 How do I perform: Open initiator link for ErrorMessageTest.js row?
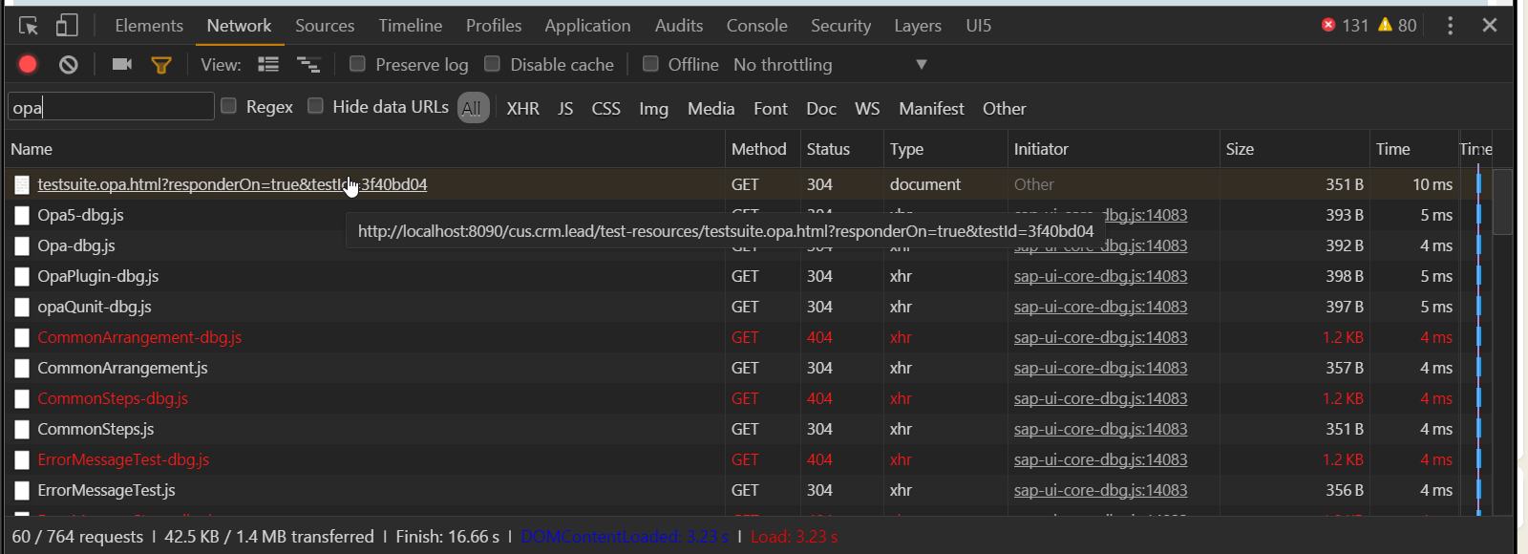1100,490
